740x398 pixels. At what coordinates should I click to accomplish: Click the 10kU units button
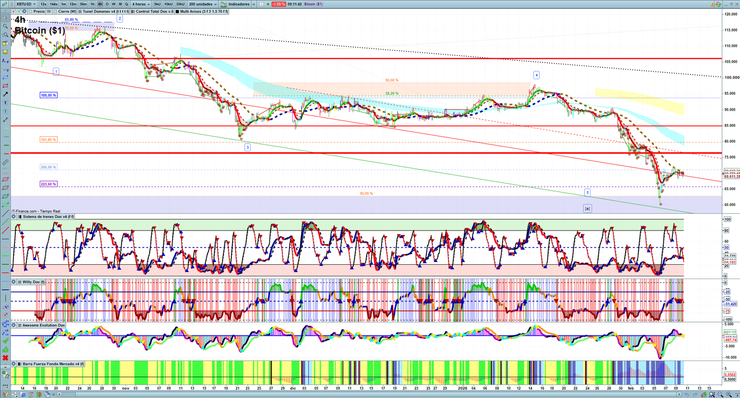[x=168, y=4]
